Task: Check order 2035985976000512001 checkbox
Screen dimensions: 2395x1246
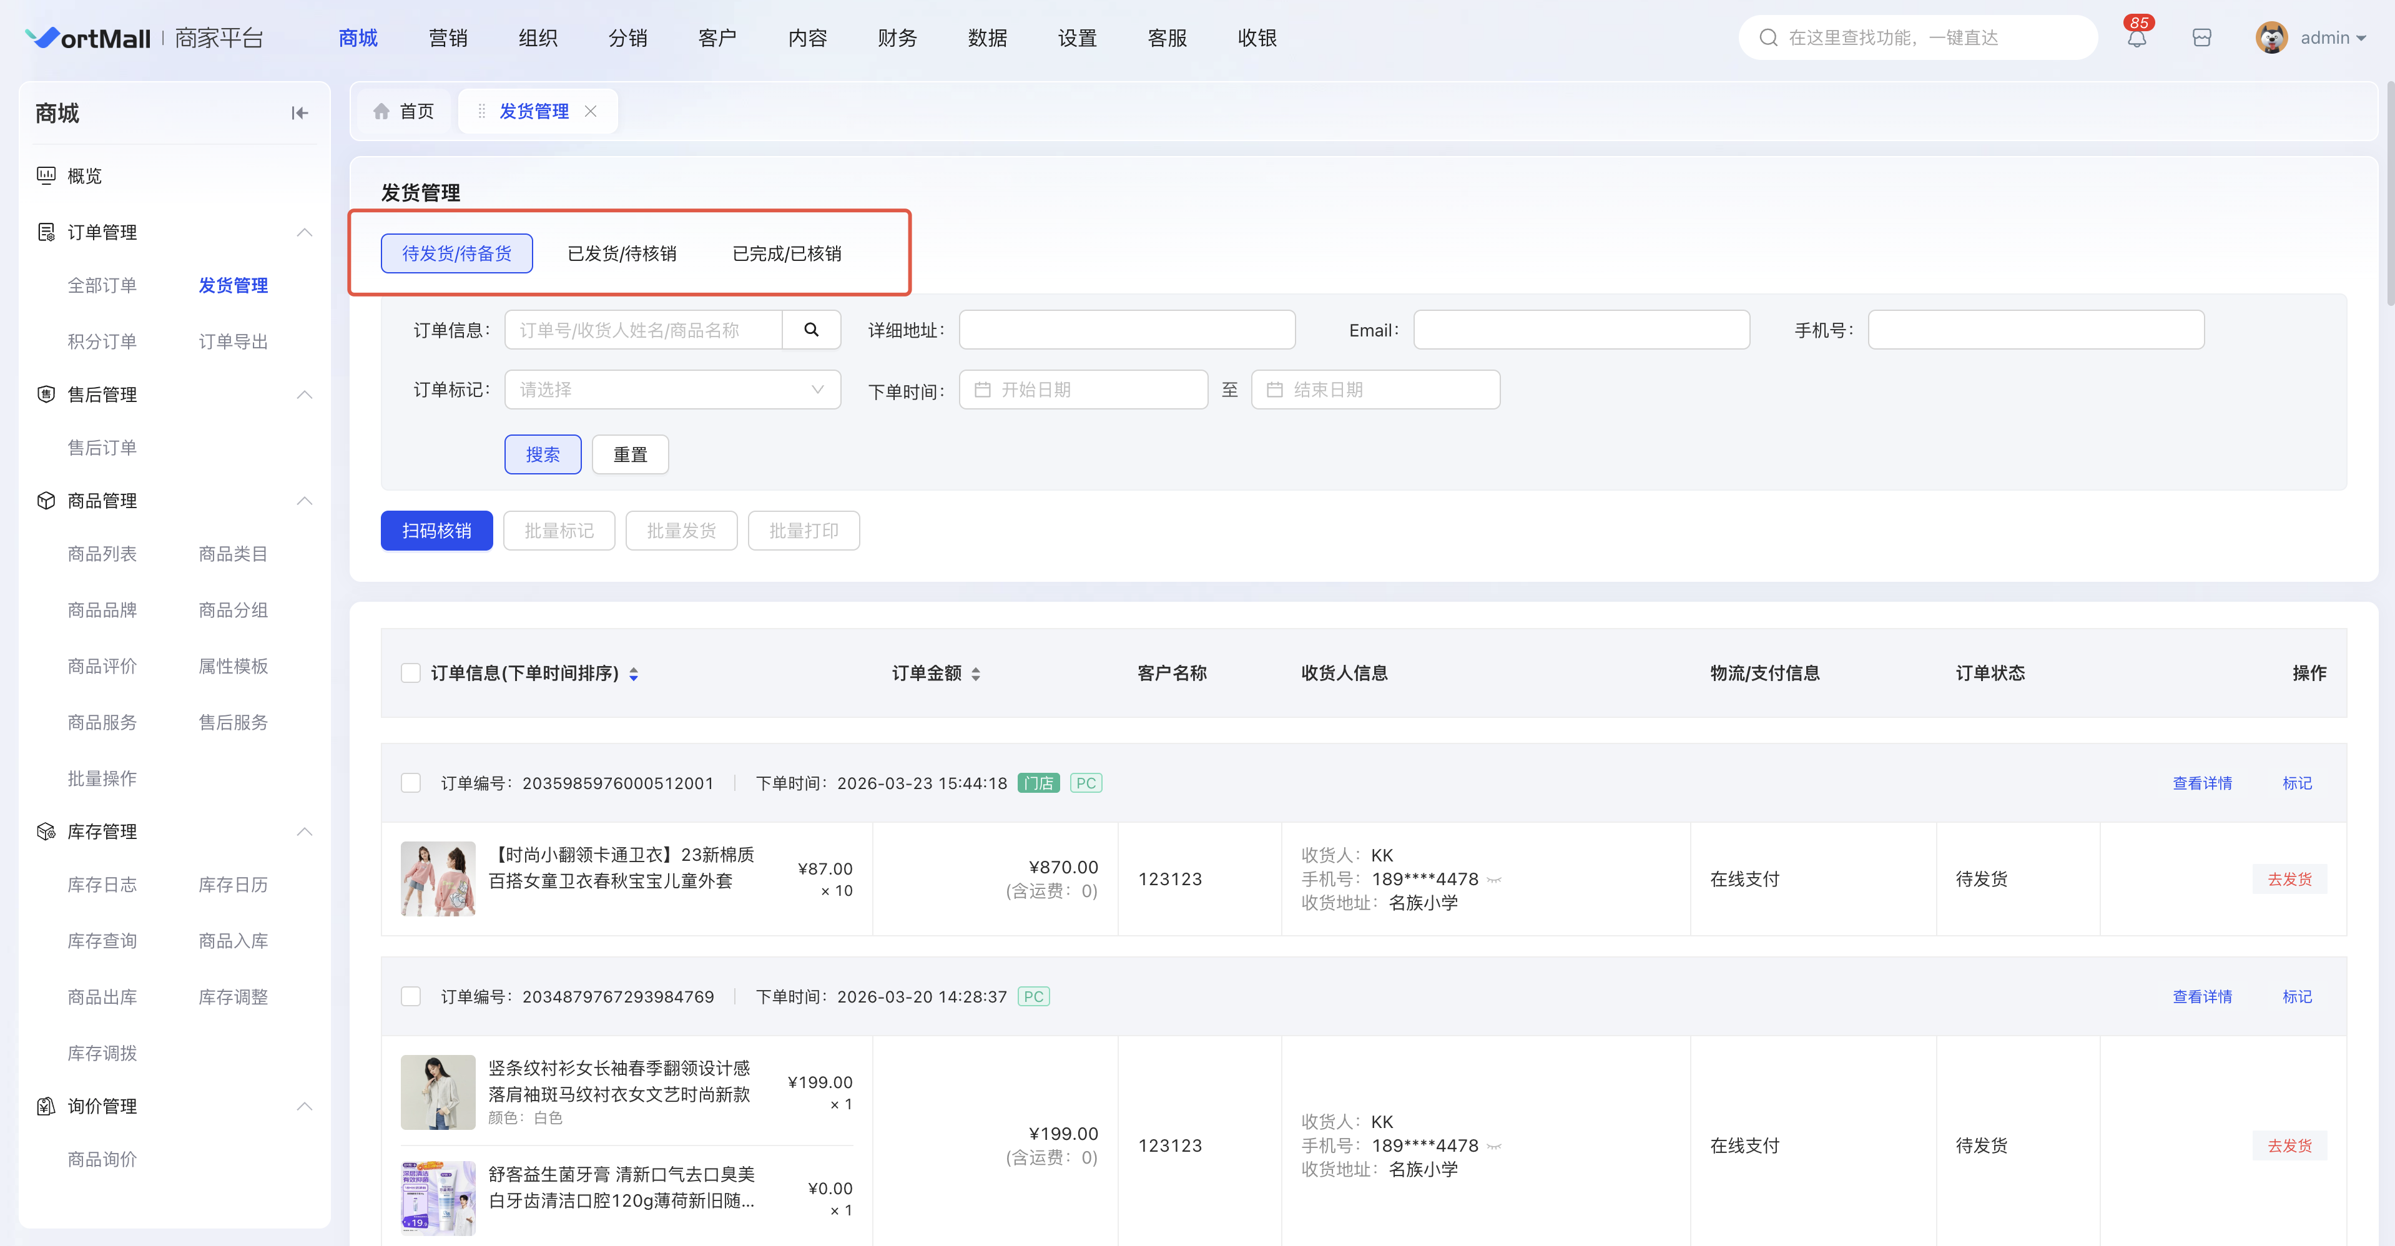Action: point(410,783)
